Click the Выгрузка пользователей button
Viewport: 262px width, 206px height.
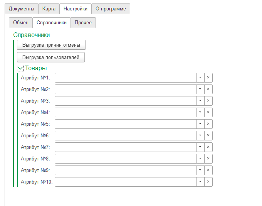click(x=51, y=57)
